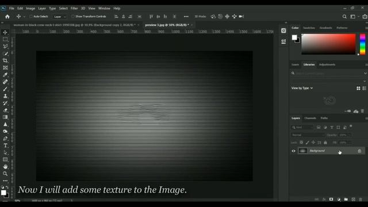
Task: Select the Pen tool
Action: click(5, 139)
